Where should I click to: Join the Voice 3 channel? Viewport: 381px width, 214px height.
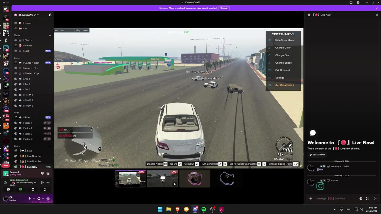[32, 133]
